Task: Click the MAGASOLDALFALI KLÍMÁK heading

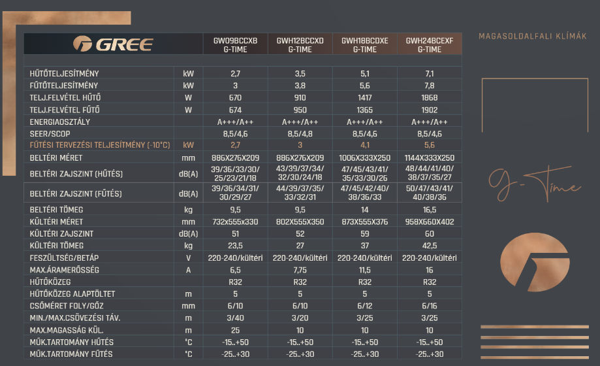Action: pyautogui.click(x=532, y=37)
